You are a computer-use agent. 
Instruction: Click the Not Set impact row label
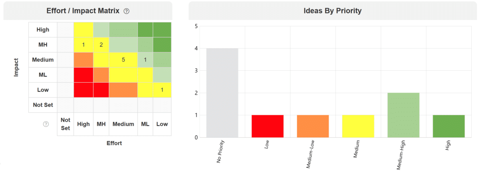[x=43, y=105]
